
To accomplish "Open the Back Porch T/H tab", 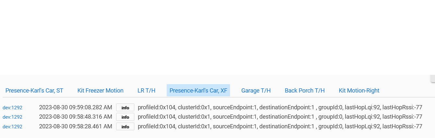I will [305, 91].
